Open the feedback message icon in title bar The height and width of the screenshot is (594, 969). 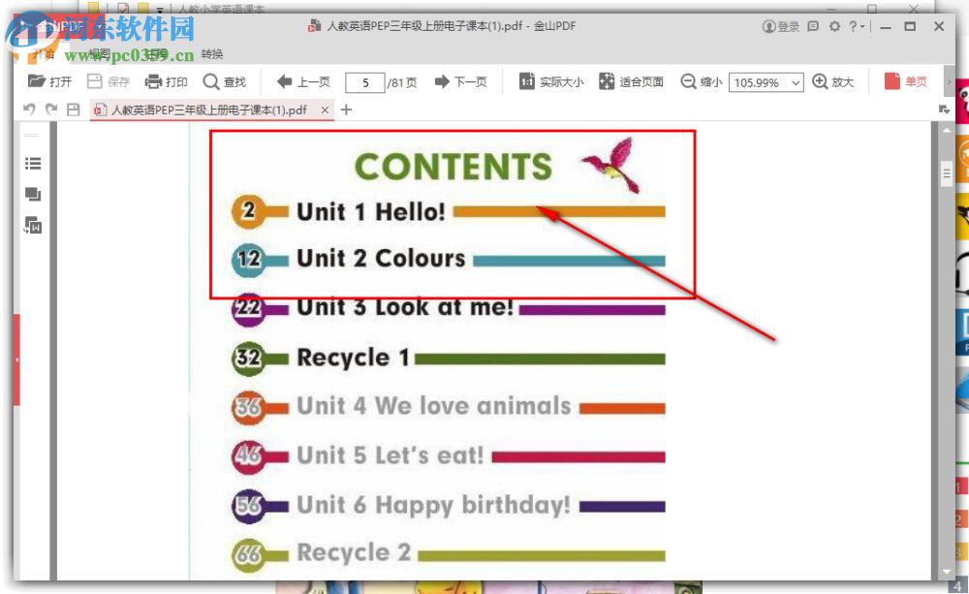pos(813,26)
